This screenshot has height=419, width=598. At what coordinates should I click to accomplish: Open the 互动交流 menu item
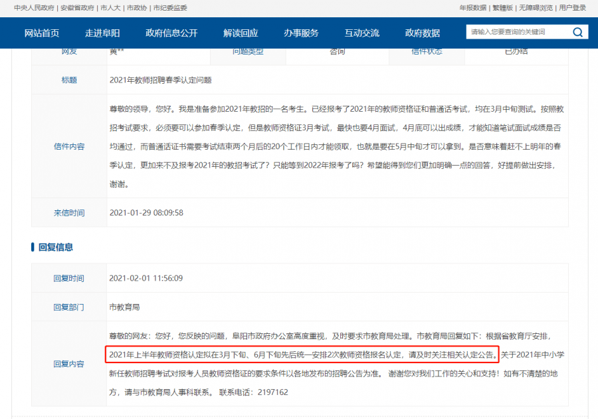tap(362, 33)
